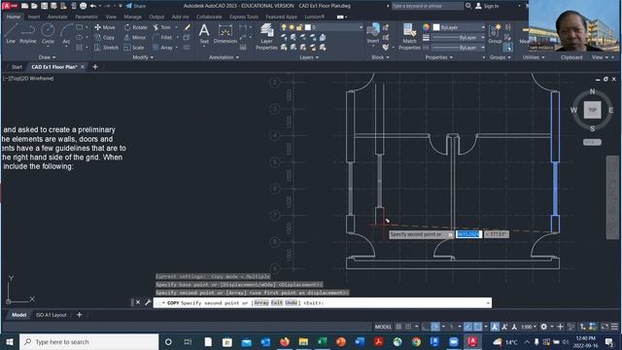Toggle annotation visibility in status bar
Image resolution: width=622 pixels, height=350 pixels.
tap(495, 327)
